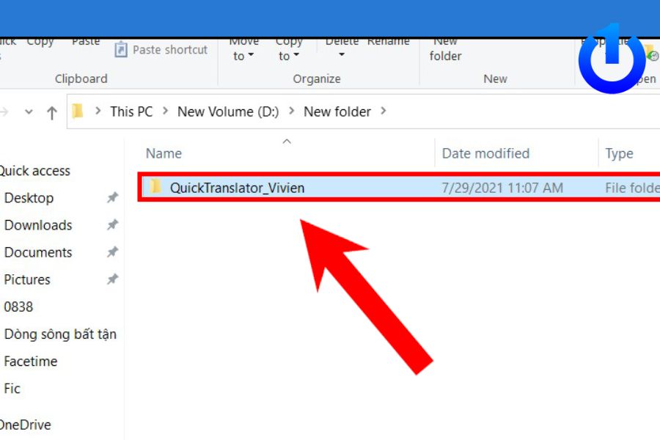The height and width of the screenshot is (440, 660).
Task: Click the up-arrow navigate to parent button
Action: click(x=51, y=112)
